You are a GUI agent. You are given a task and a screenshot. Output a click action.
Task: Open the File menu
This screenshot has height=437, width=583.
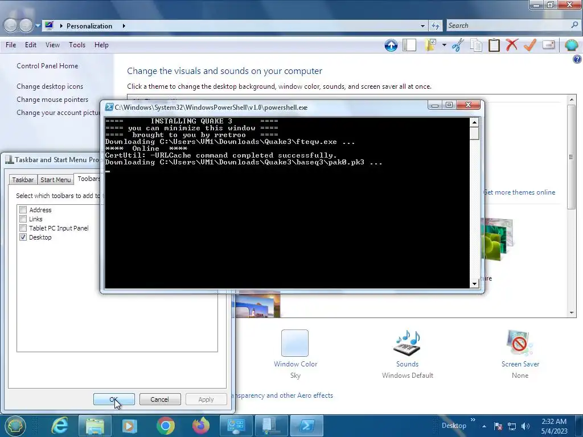click(x=11, y=45)
